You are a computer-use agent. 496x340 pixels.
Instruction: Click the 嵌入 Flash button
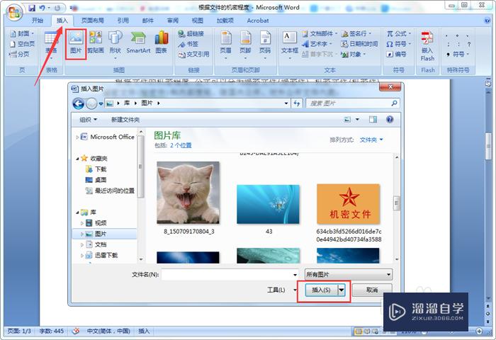coord(427,46)
